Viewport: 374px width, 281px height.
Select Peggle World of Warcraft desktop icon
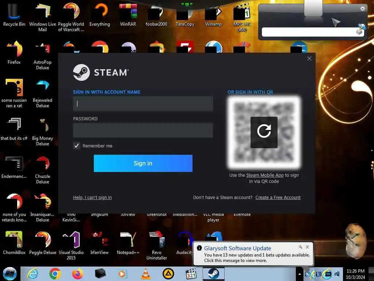pyautogui.click(x=71, y=17)
